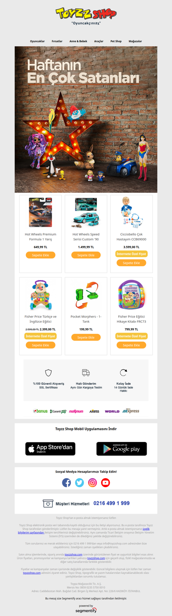Open the Google Play badge
The width and height of the screenshot is (172, 616).
(122, 448)
